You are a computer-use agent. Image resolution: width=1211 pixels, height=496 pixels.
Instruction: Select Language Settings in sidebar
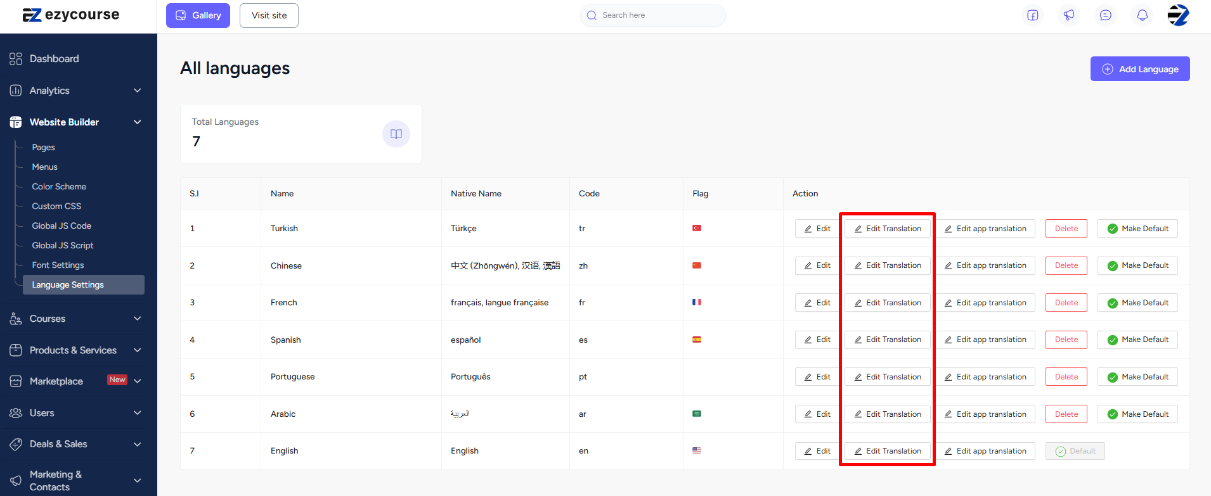[84, 284]
